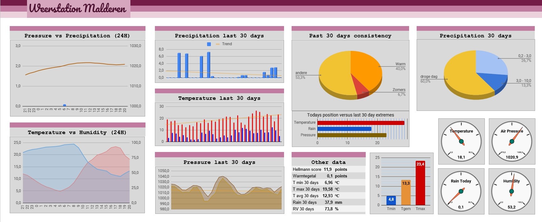542x222 pixels.
Task: Click the Weerstation Malderen title
Action: pyautogui.click(x=78, y=8)
